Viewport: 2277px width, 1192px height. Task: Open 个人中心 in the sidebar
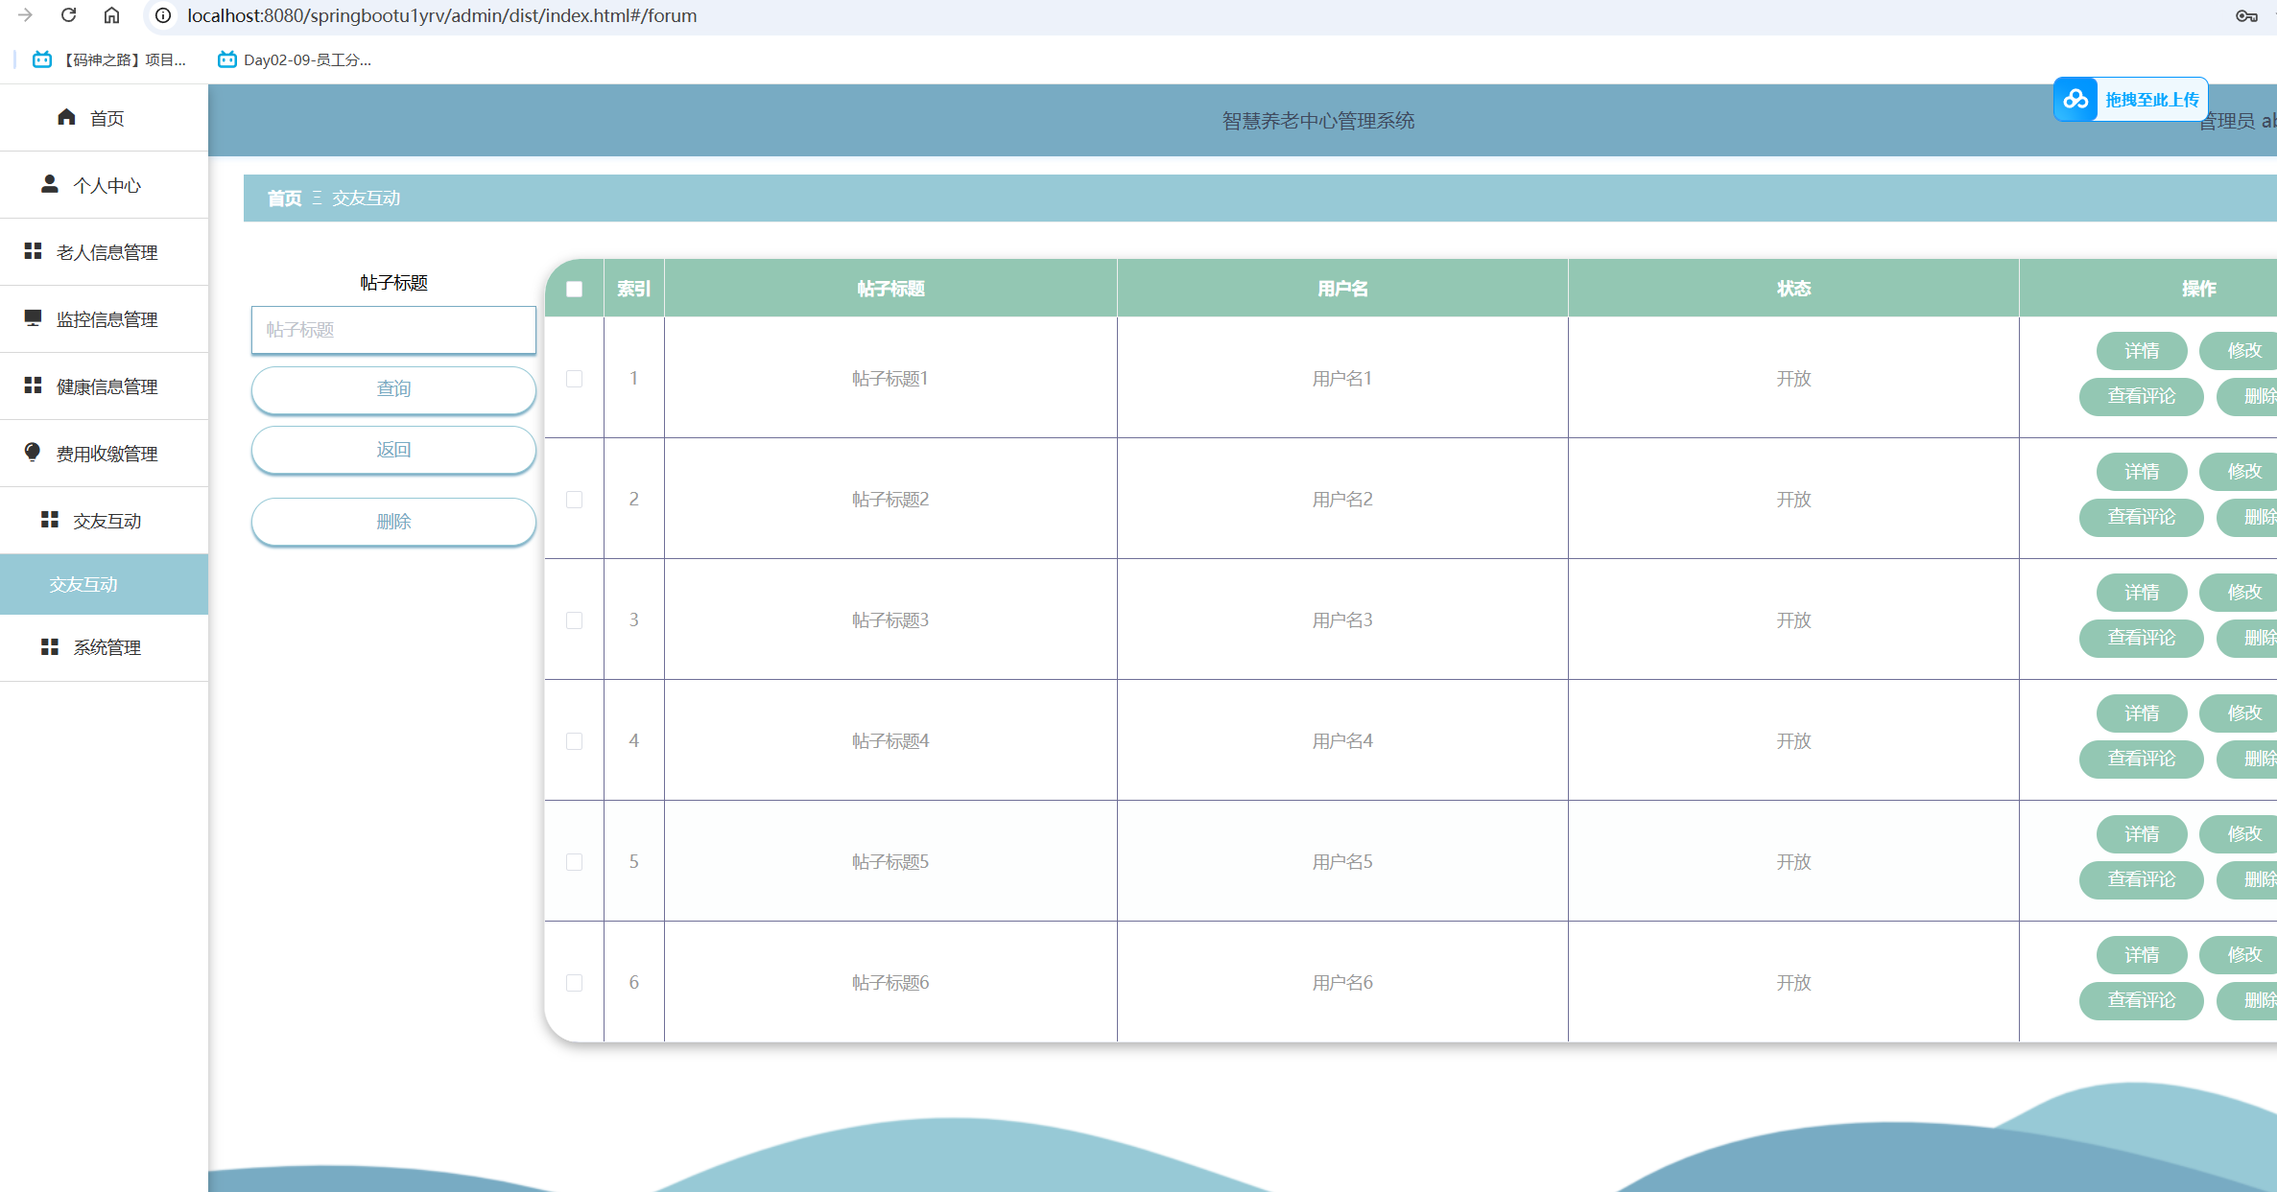pyautogui.click(x=104, y=185)
